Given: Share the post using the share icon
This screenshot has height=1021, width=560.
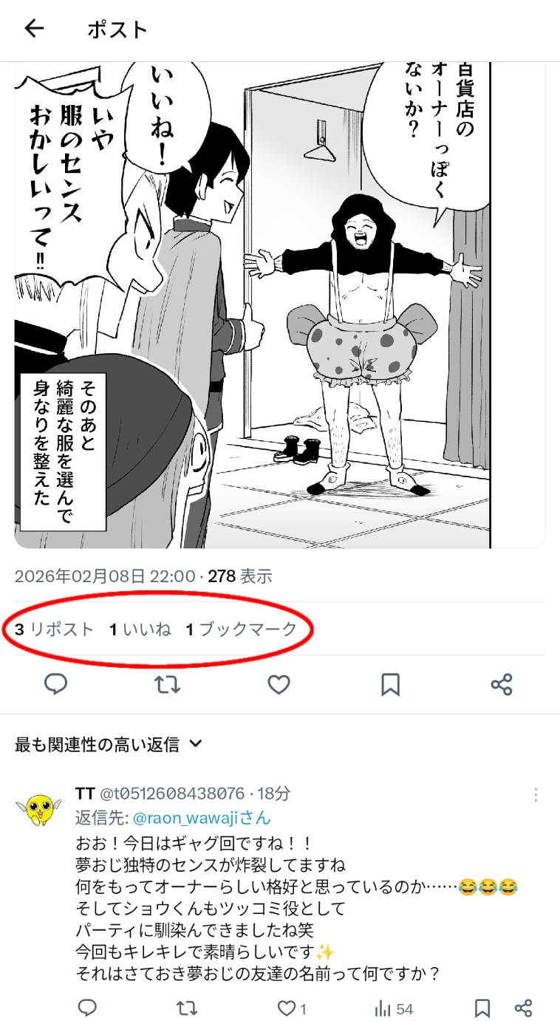Looking at the screenshot, I should pos(502,685).
